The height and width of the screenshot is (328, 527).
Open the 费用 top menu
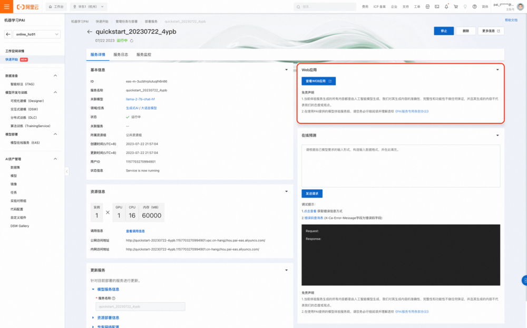365,7
